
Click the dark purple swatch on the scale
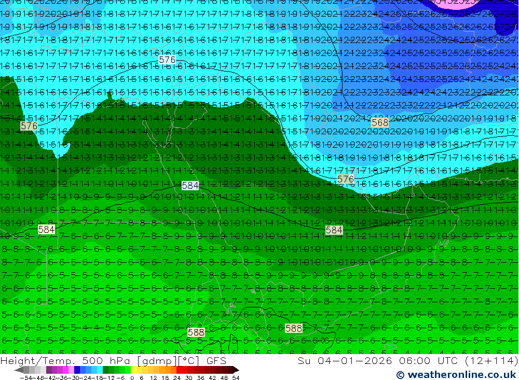pos(49,370)
